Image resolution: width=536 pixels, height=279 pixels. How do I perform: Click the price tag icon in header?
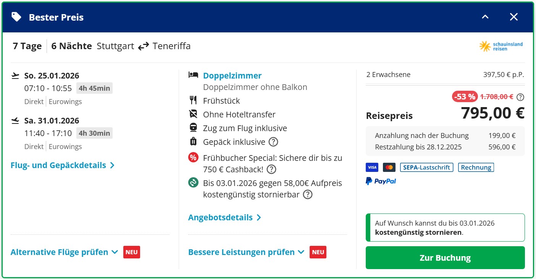point(16,17)
